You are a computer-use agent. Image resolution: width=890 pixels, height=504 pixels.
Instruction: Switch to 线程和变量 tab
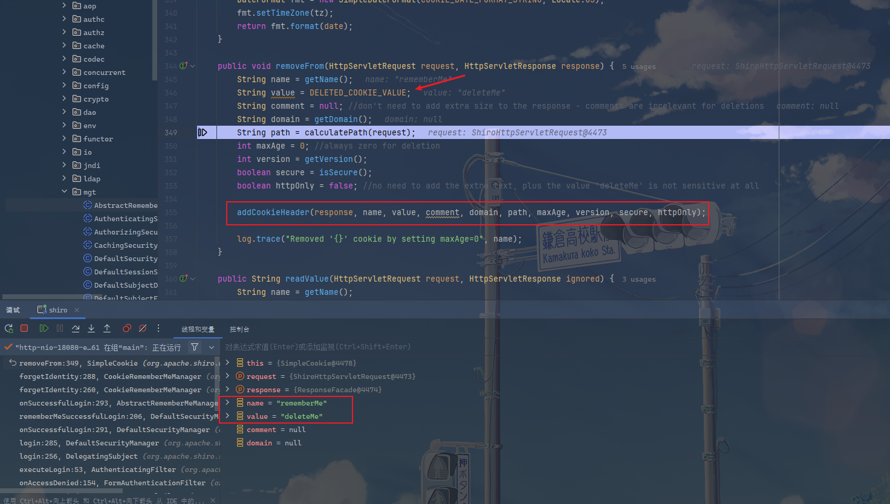coord(198,329)
